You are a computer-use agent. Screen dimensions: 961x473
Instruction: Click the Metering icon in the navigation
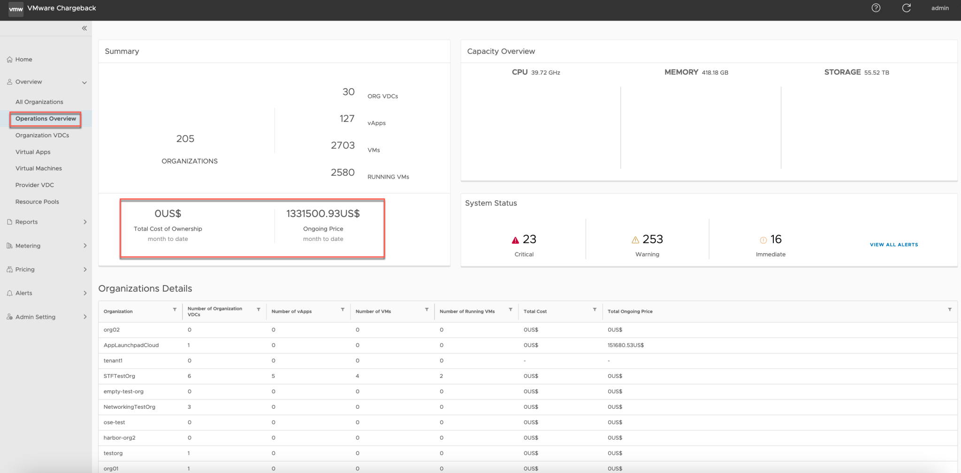(x=9, y=245)
